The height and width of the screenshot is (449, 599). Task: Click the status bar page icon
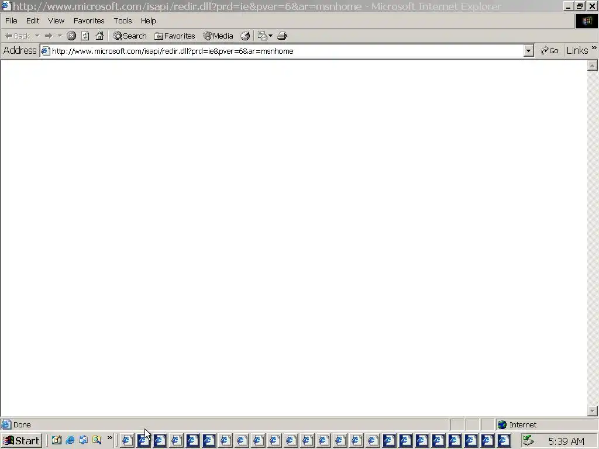point(6,424)
